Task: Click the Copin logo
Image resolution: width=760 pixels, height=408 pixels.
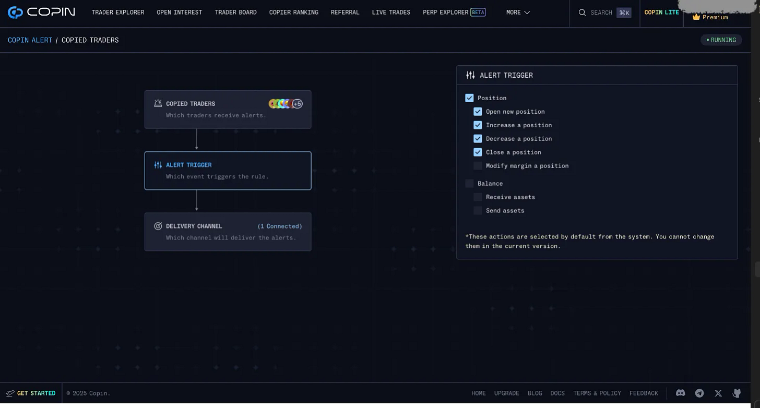Action: point(41,12)
